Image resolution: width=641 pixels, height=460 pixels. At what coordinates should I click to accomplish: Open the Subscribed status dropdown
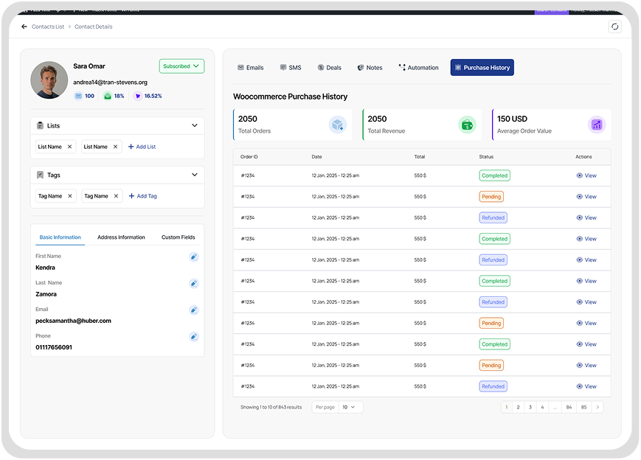pyautogui.click(x=181, y=66)
